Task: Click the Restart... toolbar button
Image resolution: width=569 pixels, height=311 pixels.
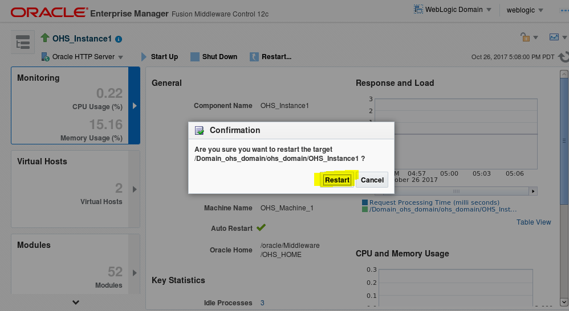Action: 271,57
